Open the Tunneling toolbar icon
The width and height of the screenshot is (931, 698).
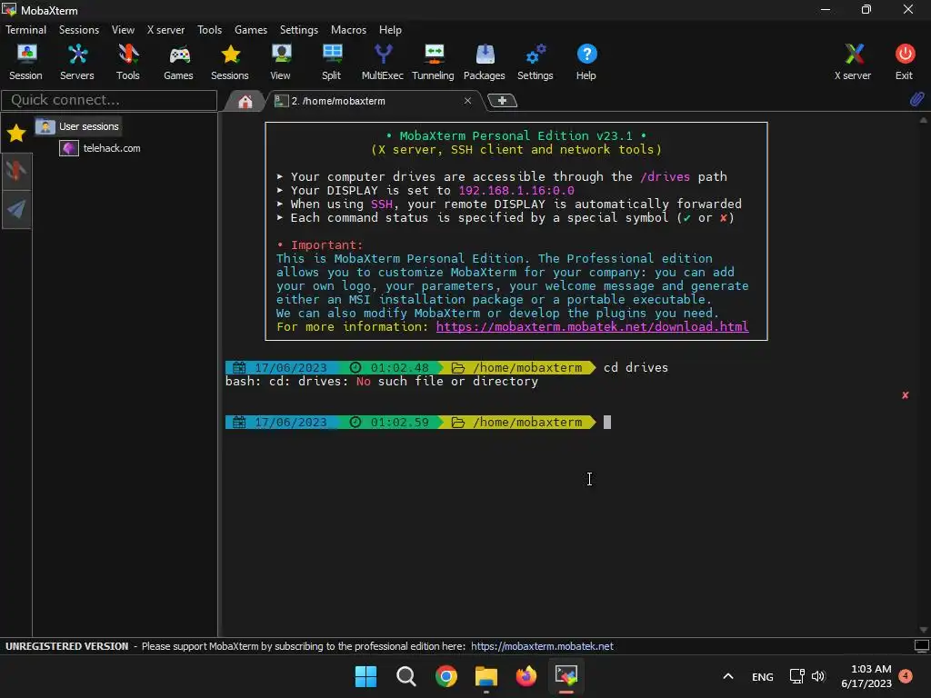pos(433,63)
